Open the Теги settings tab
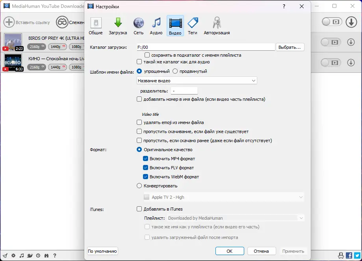The image size is (362, 261). click(193, 26)
